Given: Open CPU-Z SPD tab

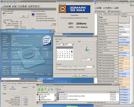Looking at the screenshot, I should pyautogui.click(x=25, y=84).
